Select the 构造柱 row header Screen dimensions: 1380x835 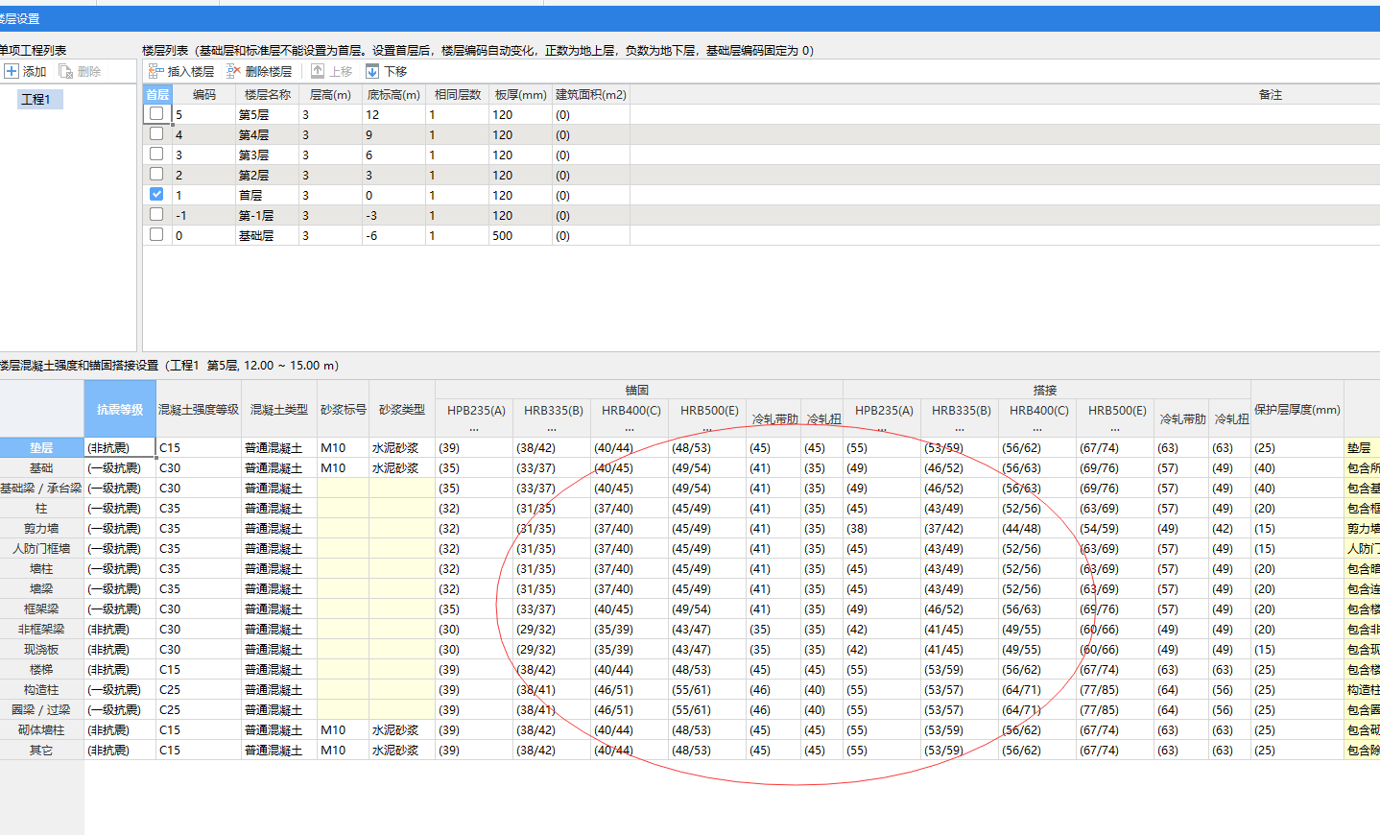tap(41, 690)
